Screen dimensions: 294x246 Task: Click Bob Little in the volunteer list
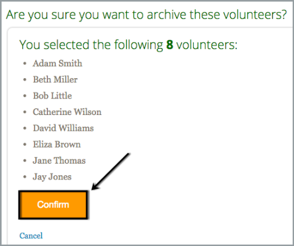coord(52,96)
